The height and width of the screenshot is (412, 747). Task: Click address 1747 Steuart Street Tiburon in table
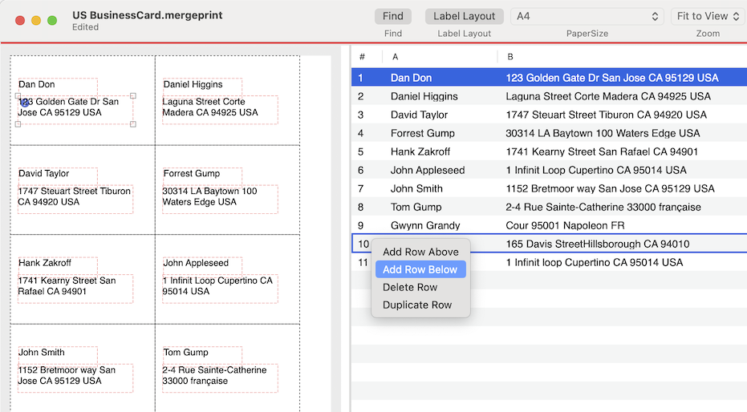(x=607, y=115)
